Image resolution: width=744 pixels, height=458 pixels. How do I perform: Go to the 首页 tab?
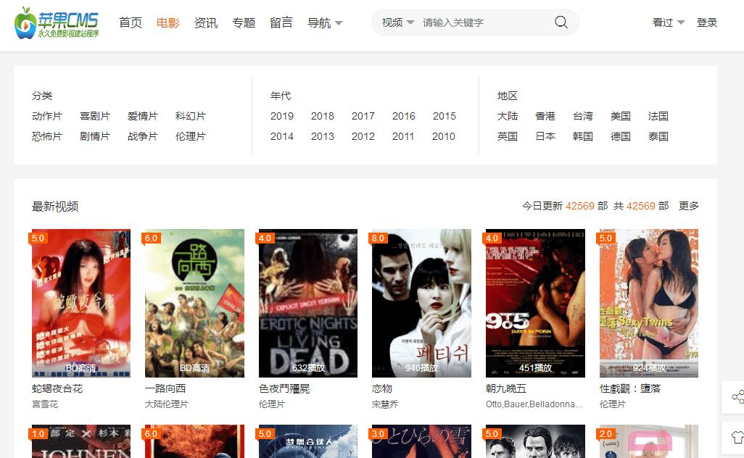click(131, 23)
